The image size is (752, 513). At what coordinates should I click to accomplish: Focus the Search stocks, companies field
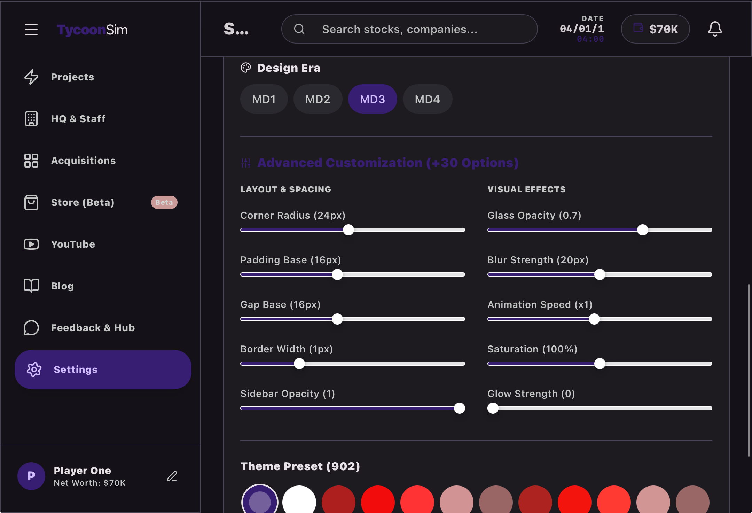[409, 29]
